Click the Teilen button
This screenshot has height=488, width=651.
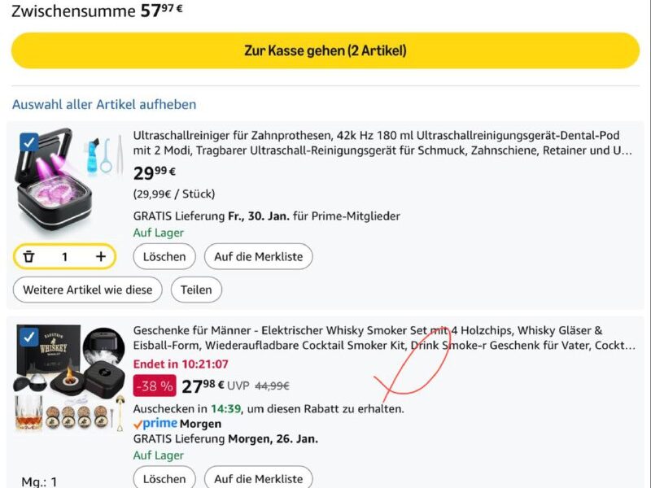(x=196, y=290)
